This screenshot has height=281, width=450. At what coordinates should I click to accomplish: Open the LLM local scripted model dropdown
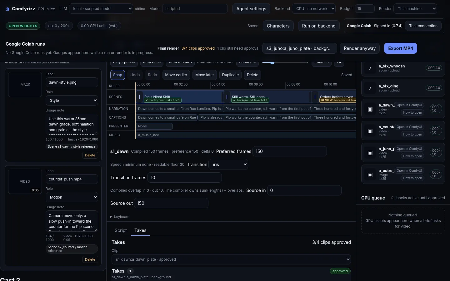pos(101,9)
